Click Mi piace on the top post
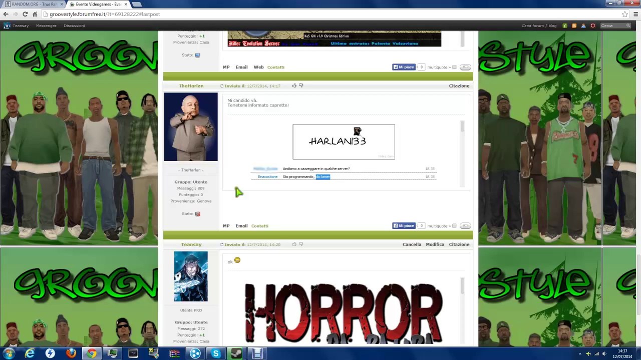Screen dimensions: 641x360 point(404,67)
